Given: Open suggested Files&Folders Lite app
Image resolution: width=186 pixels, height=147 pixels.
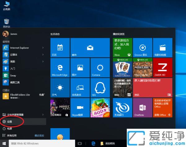Looking at the screenshot, I should click(x=23, y=96).
